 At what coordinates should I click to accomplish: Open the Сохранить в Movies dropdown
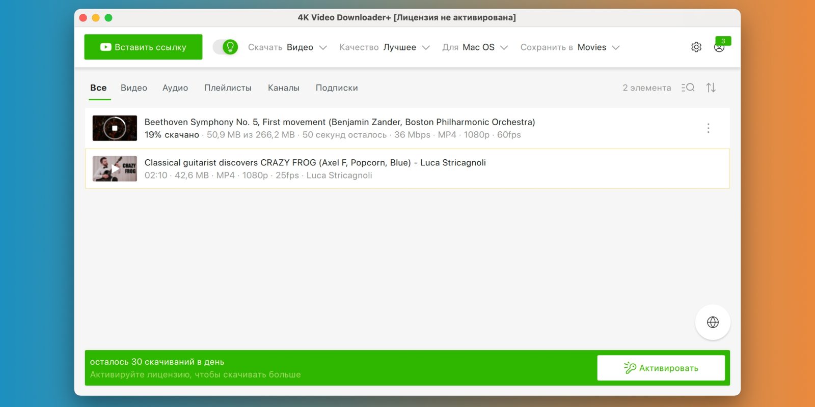570,47
